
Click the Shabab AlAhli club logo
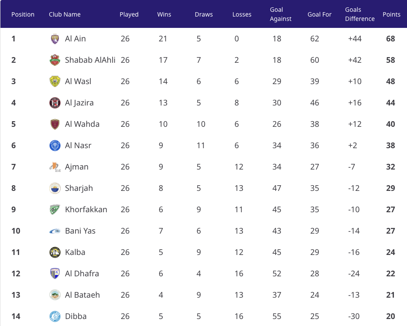(55, 60)
